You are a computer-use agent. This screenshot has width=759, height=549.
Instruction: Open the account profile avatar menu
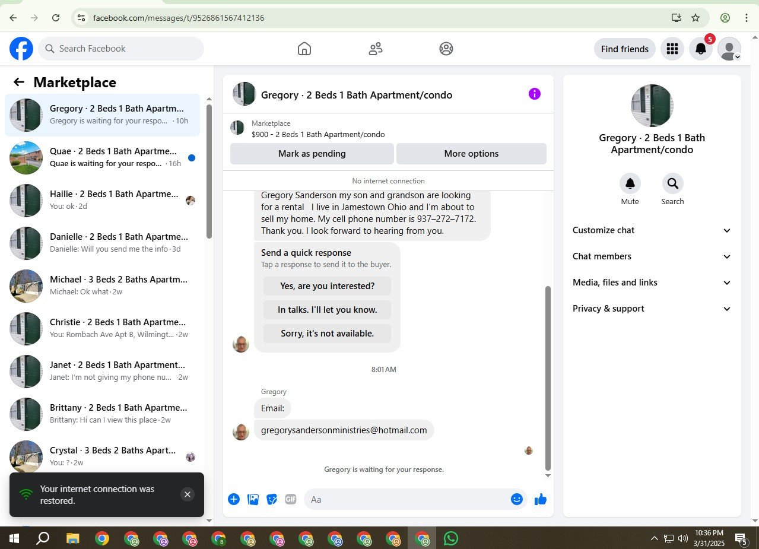(729, 49)
